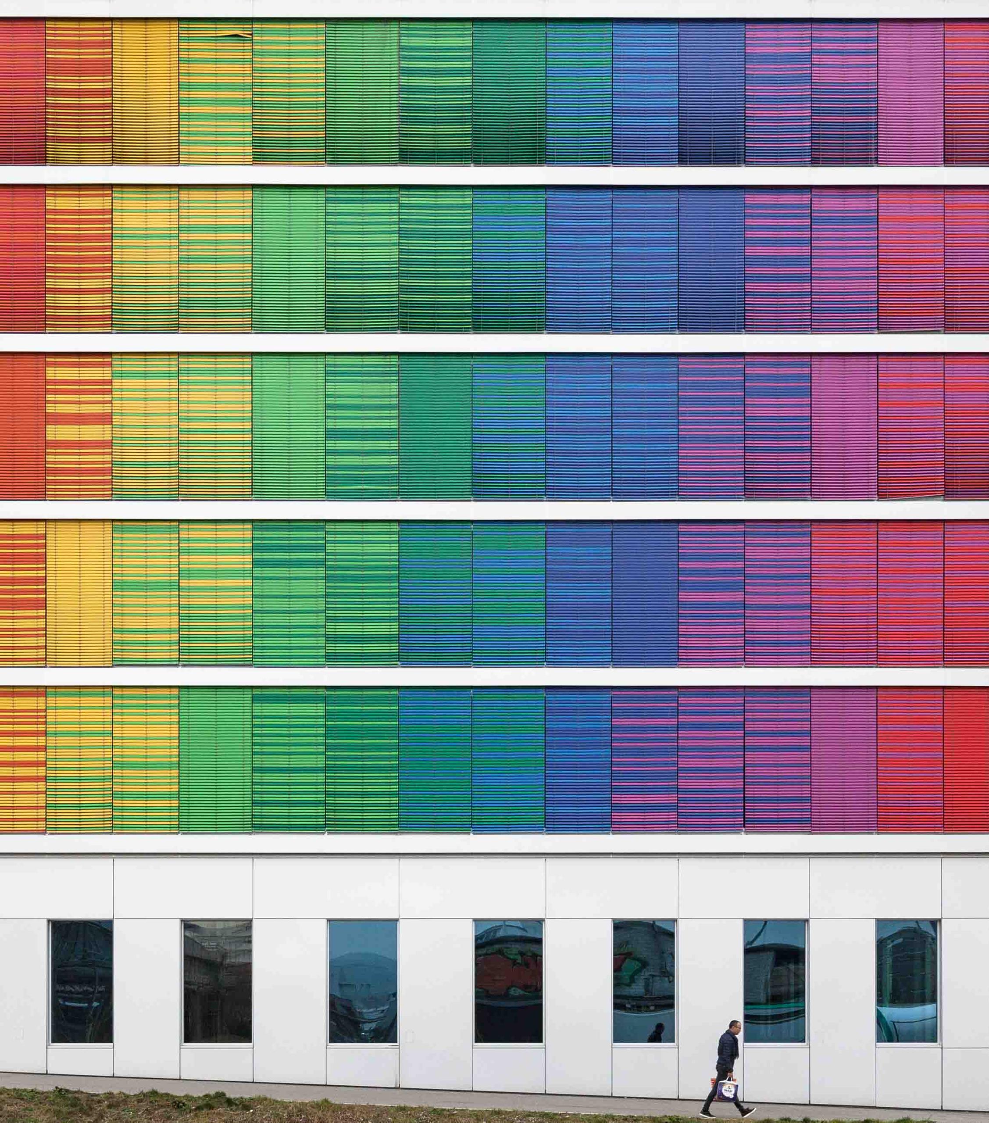Click the person's silhouette reflected in the window

(656, 1032)
